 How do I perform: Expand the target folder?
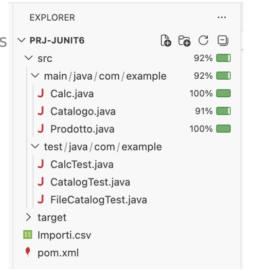click(28, 217)
